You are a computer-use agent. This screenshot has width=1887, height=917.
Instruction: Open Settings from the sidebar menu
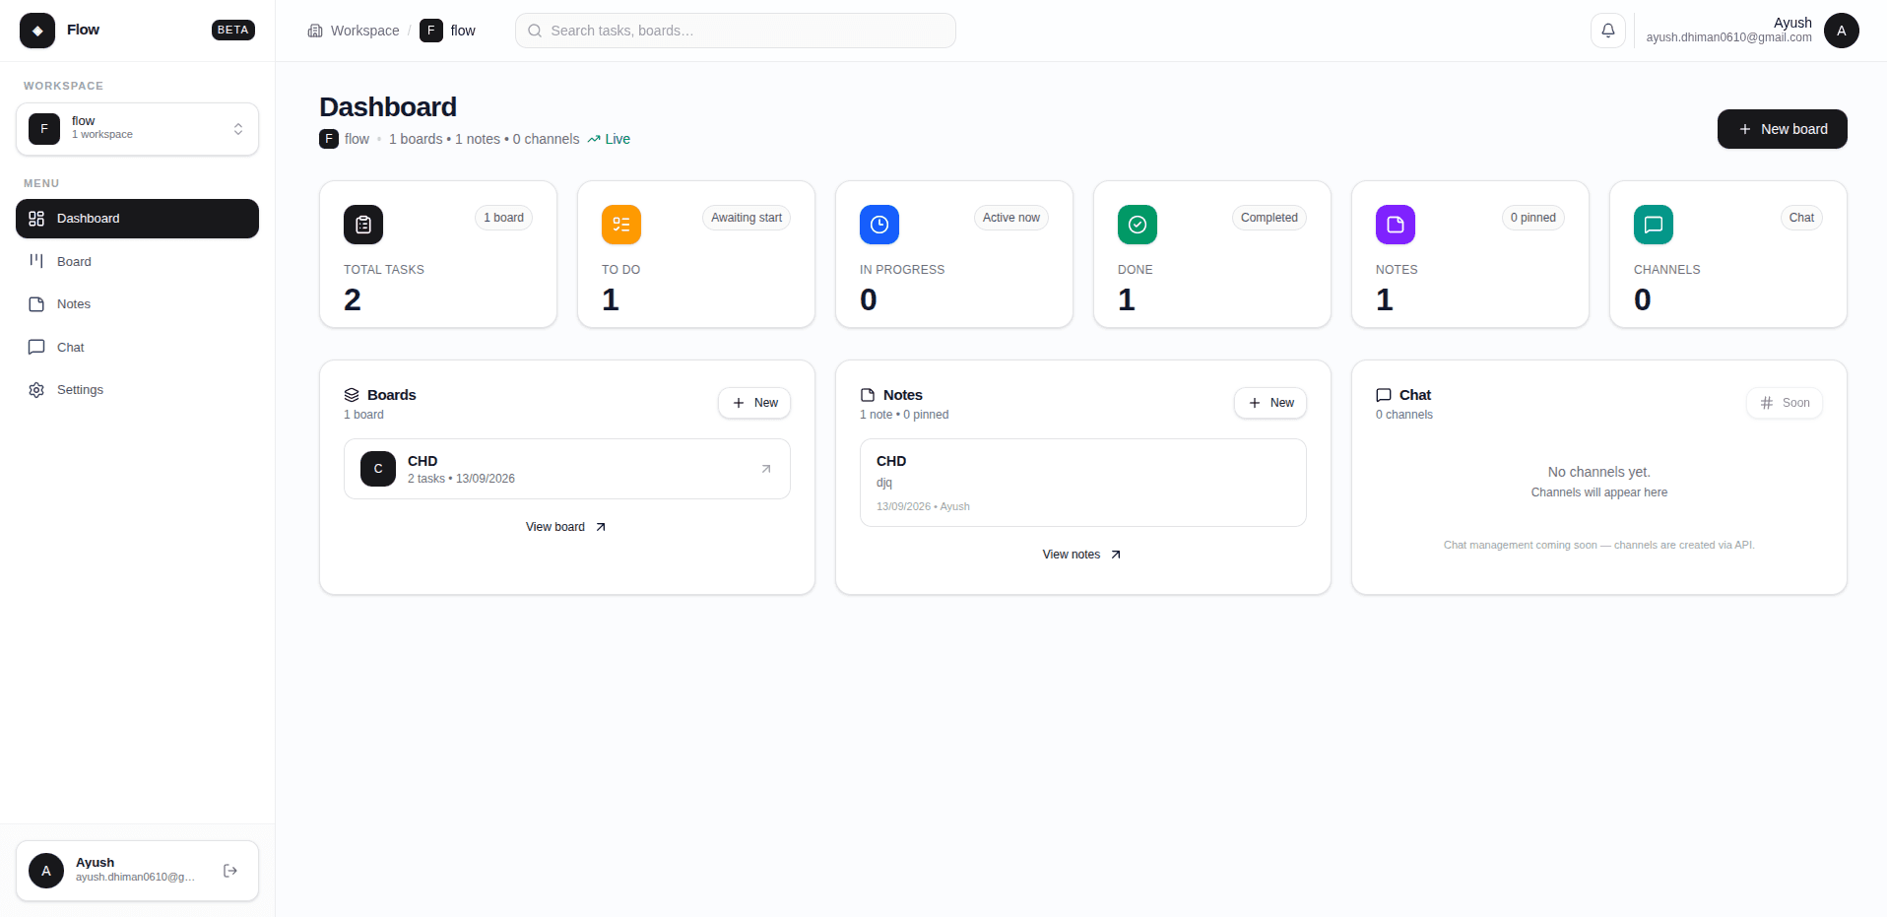137,390
